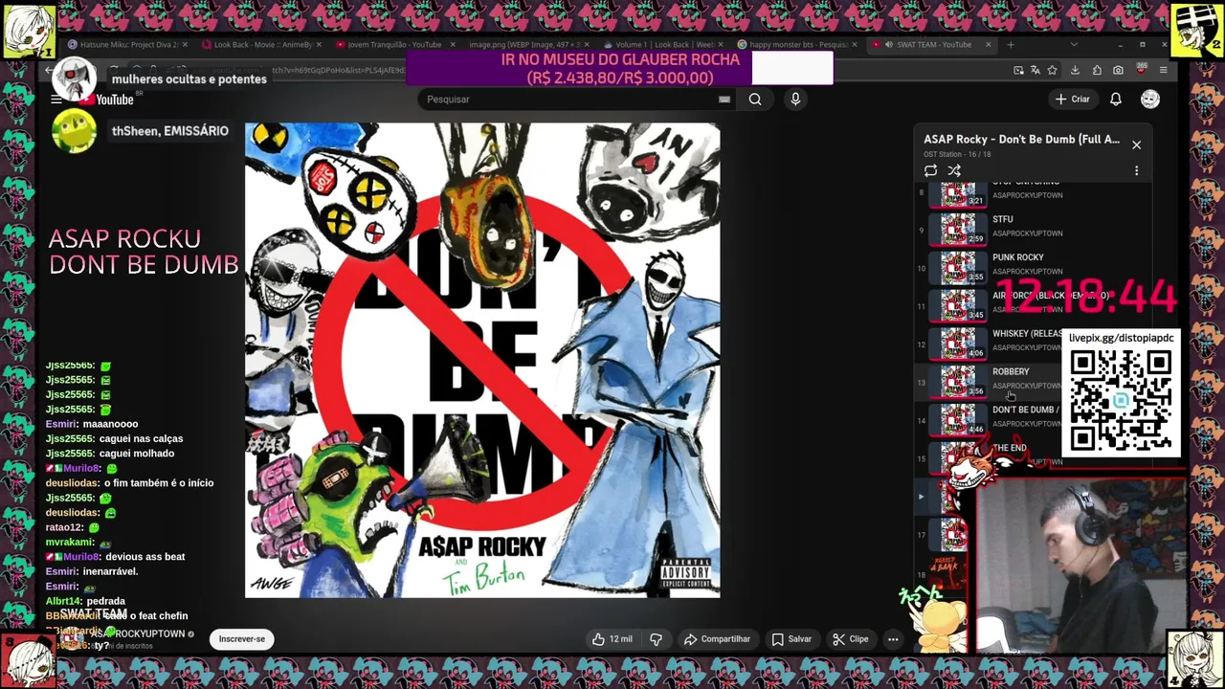Image resolution: width=1225 pixels, height=689 pixels.
Task: Start voice search with the microphone
Action: 795,100
